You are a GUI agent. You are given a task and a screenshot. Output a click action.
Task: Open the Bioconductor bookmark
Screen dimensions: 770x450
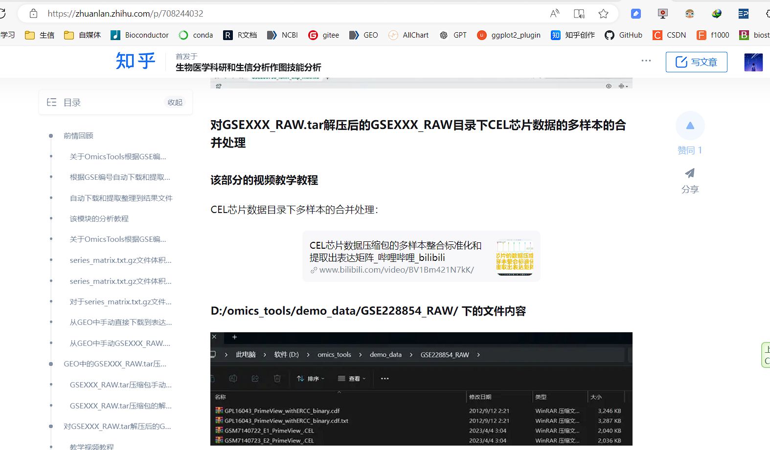click(139, 35)
